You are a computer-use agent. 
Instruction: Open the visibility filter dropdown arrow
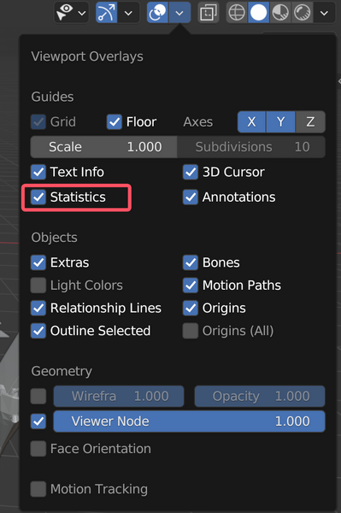pyautogui.click(x=82, y=13)
